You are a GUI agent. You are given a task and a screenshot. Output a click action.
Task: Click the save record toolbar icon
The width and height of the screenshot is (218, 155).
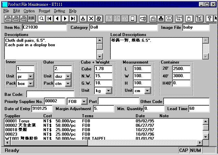tap(83, 18)
